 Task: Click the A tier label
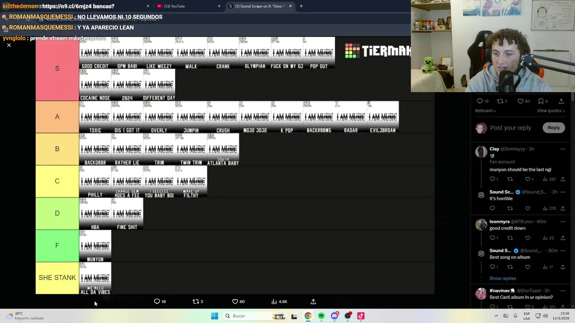(x=57, y=117)
